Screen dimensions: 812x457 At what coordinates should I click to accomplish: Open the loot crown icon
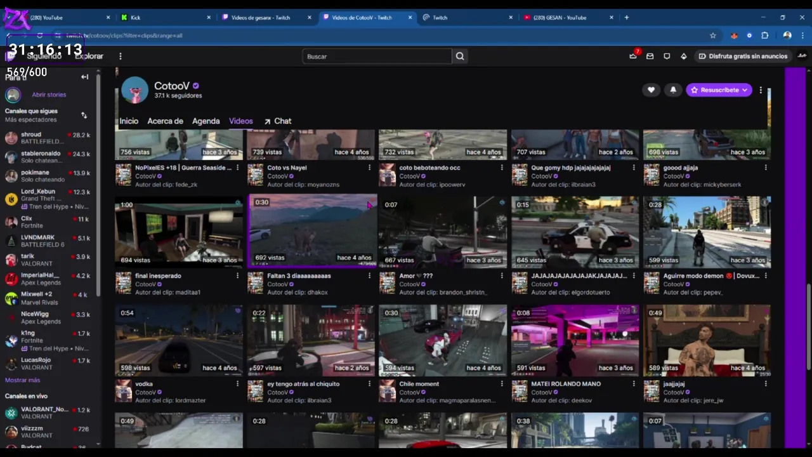pos(632,56)
